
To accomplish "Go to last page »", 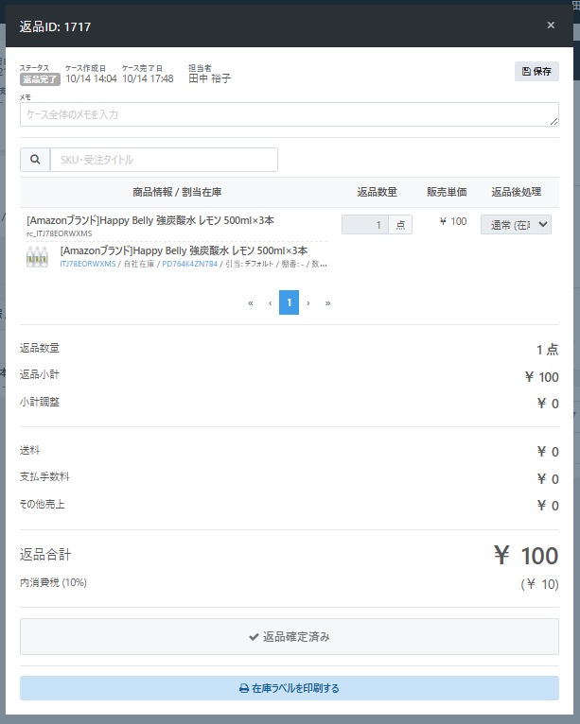I will (327, 302).
